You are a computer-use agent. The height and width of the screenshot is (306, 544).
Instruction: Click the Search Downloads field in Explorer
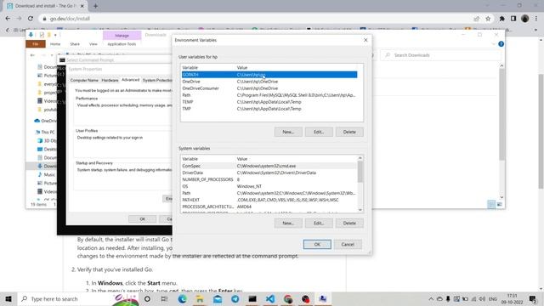coord(440,55)
